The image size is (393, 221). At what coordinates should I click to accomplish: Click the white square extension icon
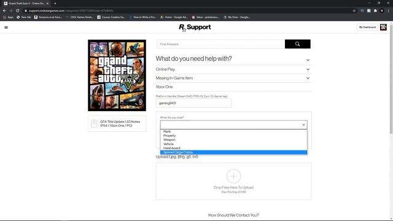(368, 11)
